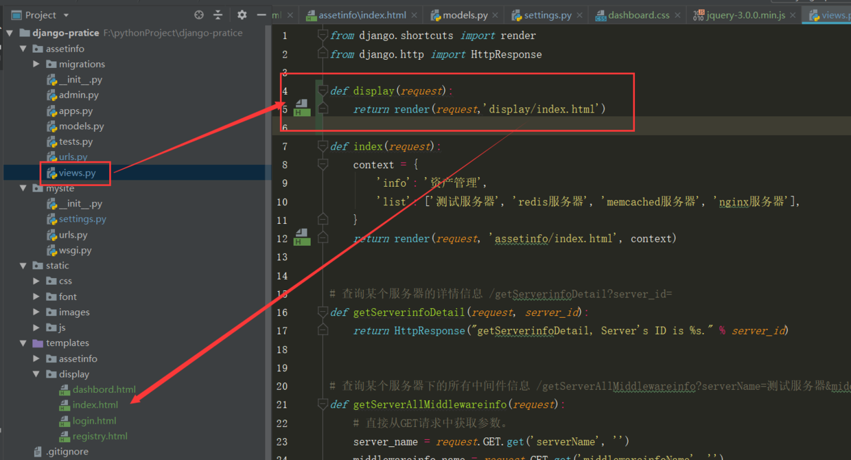Collapse the templates folder arrow
The image size is (851, 460).
click(23, 343)
